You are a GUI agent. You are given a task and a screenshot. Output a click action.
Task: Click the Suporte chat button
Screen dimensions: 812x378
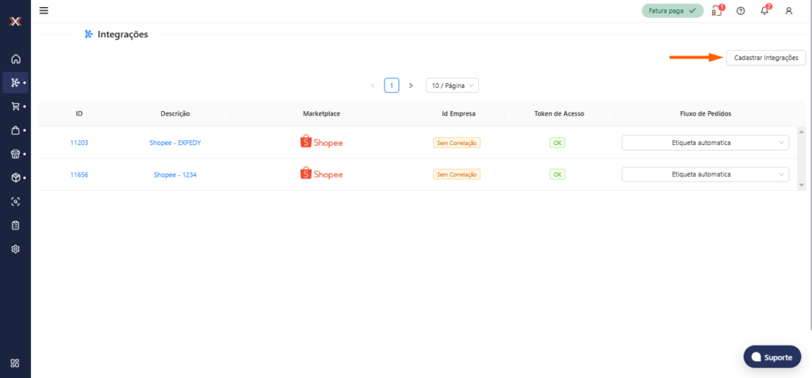[x=772, y=357]
